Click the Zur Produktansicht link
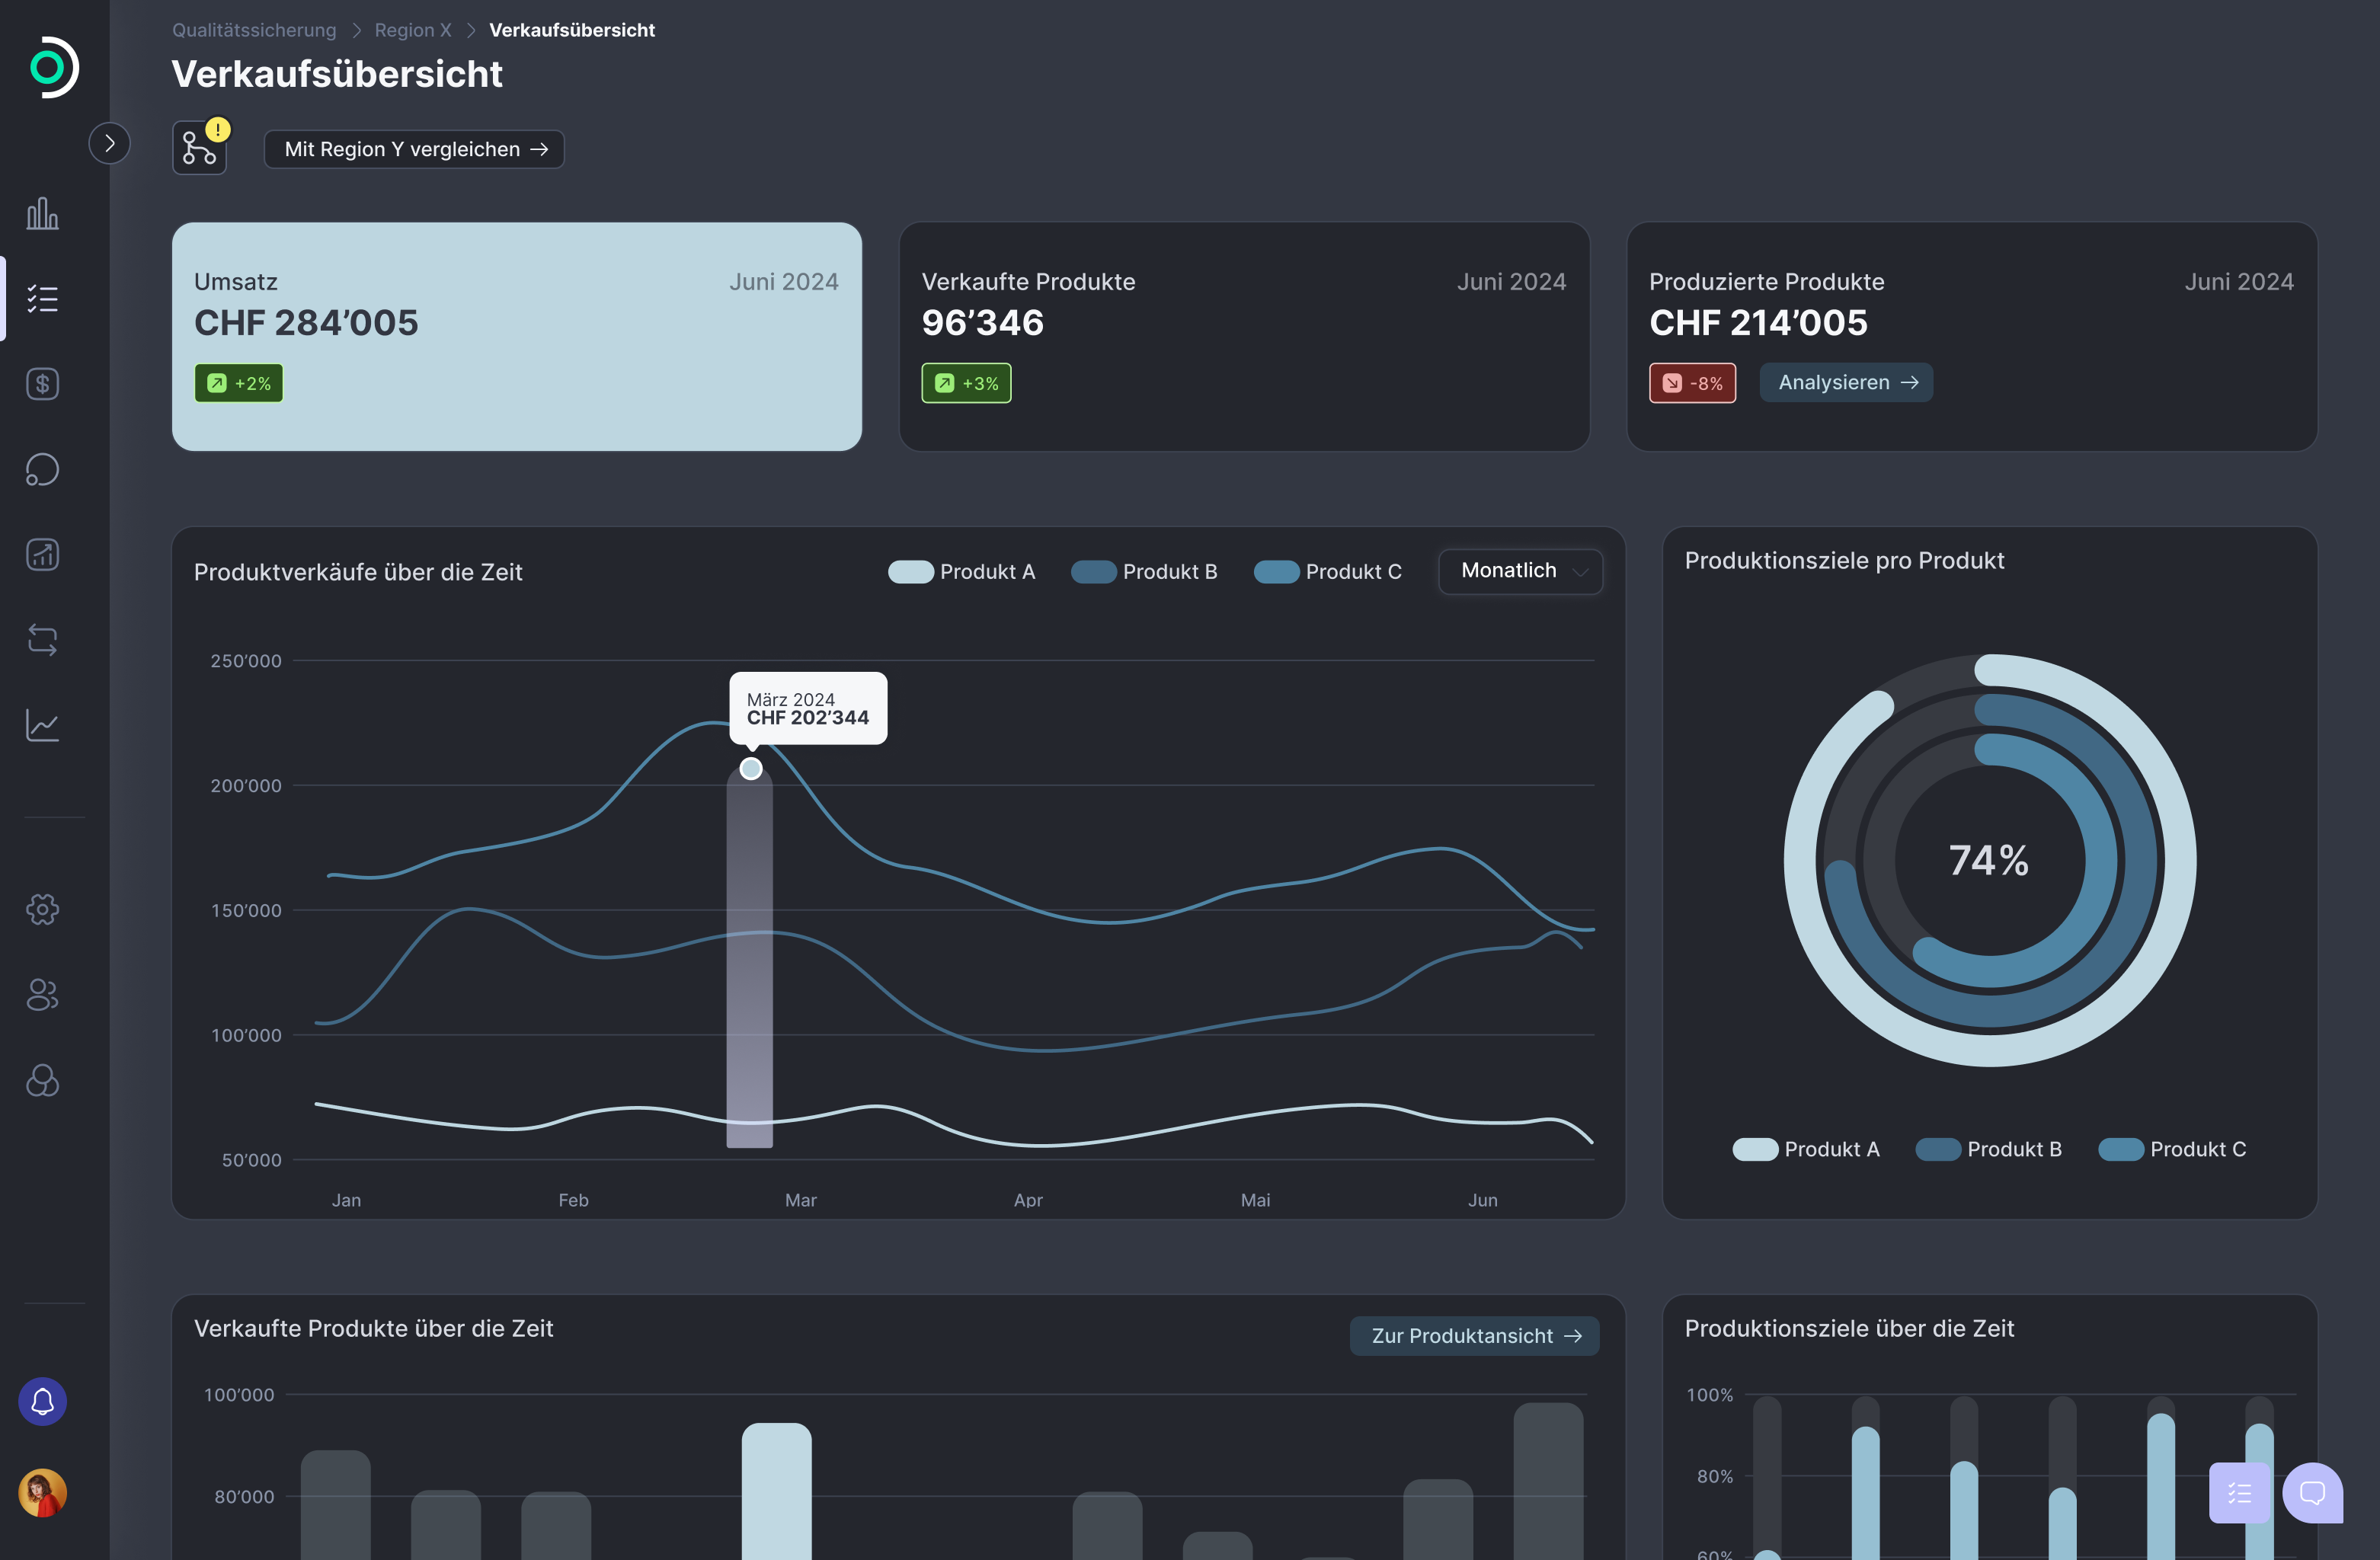Screen dimensions: 2380x1560 pos(1474,1336)
